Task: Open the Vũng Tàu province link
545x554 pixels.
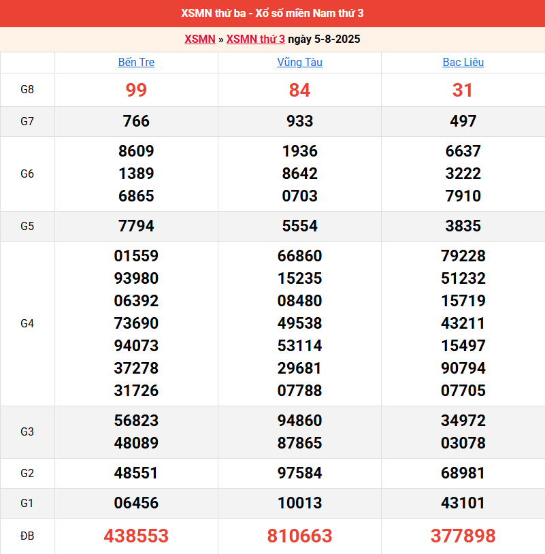Action: [299, 62]
